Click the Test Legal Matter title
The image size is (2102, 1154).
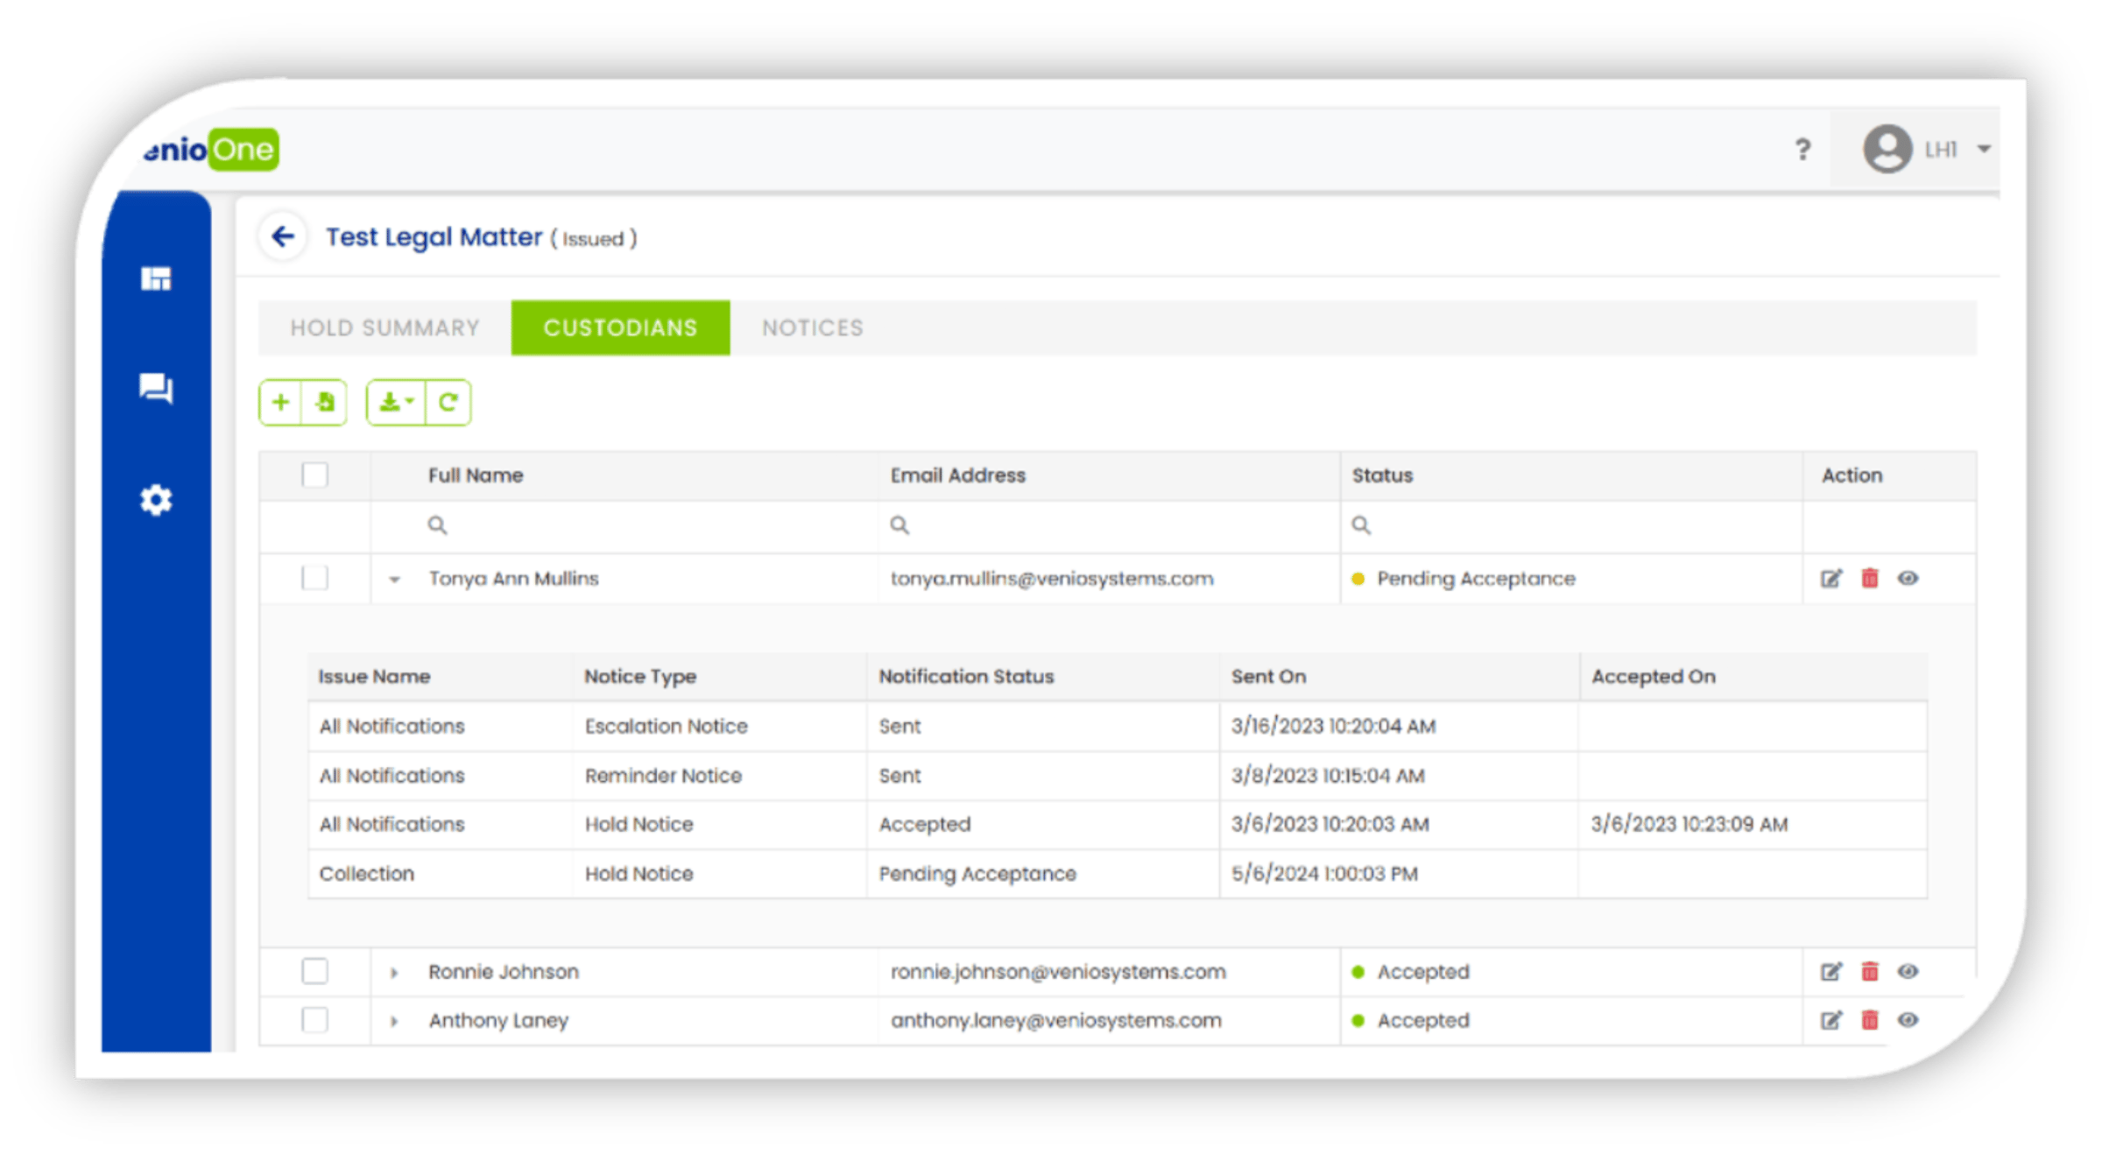click(x=434, y=237)
